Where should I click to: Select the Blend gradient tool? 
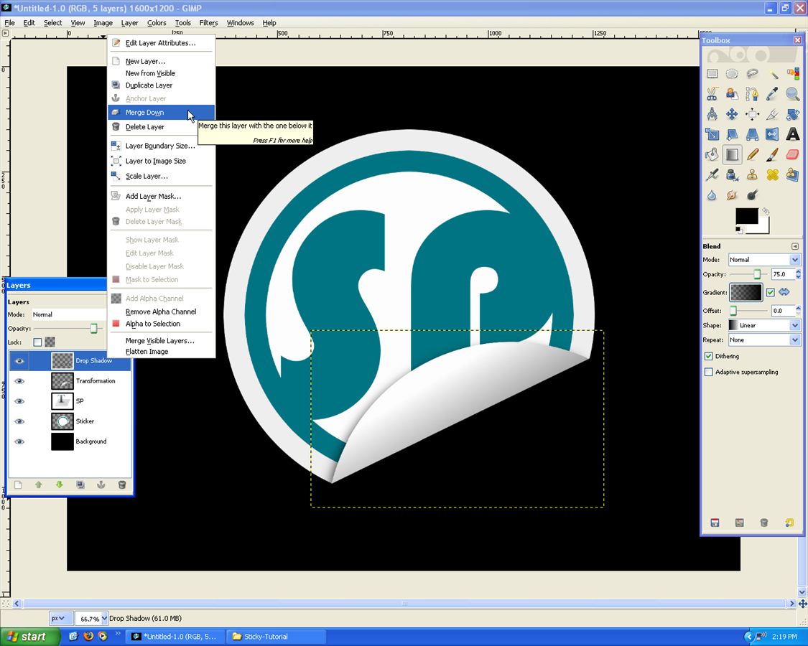[x=732, y=154]
